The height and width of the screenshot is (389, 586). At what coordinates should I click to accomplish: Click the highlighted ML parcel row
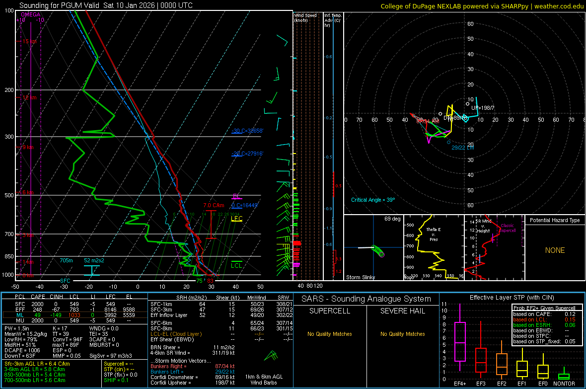pos(75,315)
